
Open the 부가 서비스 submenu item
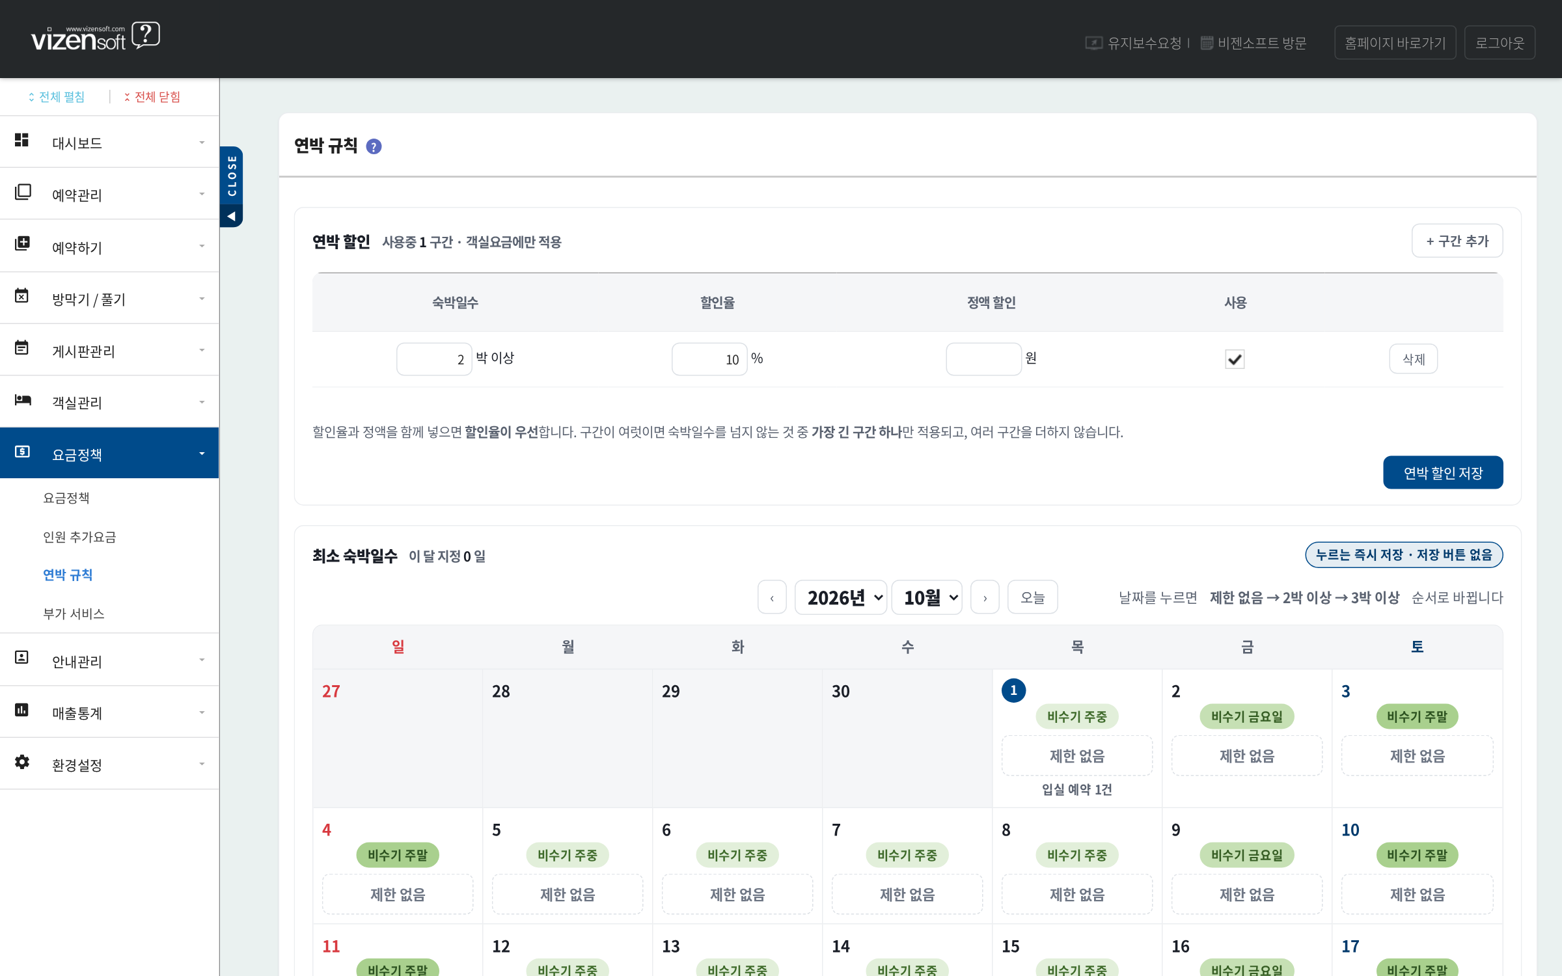click(x=74, y=614)
